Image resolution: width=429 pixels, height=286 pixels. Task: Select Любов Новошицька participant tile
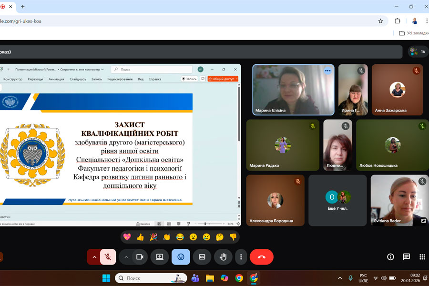(392, 145)
